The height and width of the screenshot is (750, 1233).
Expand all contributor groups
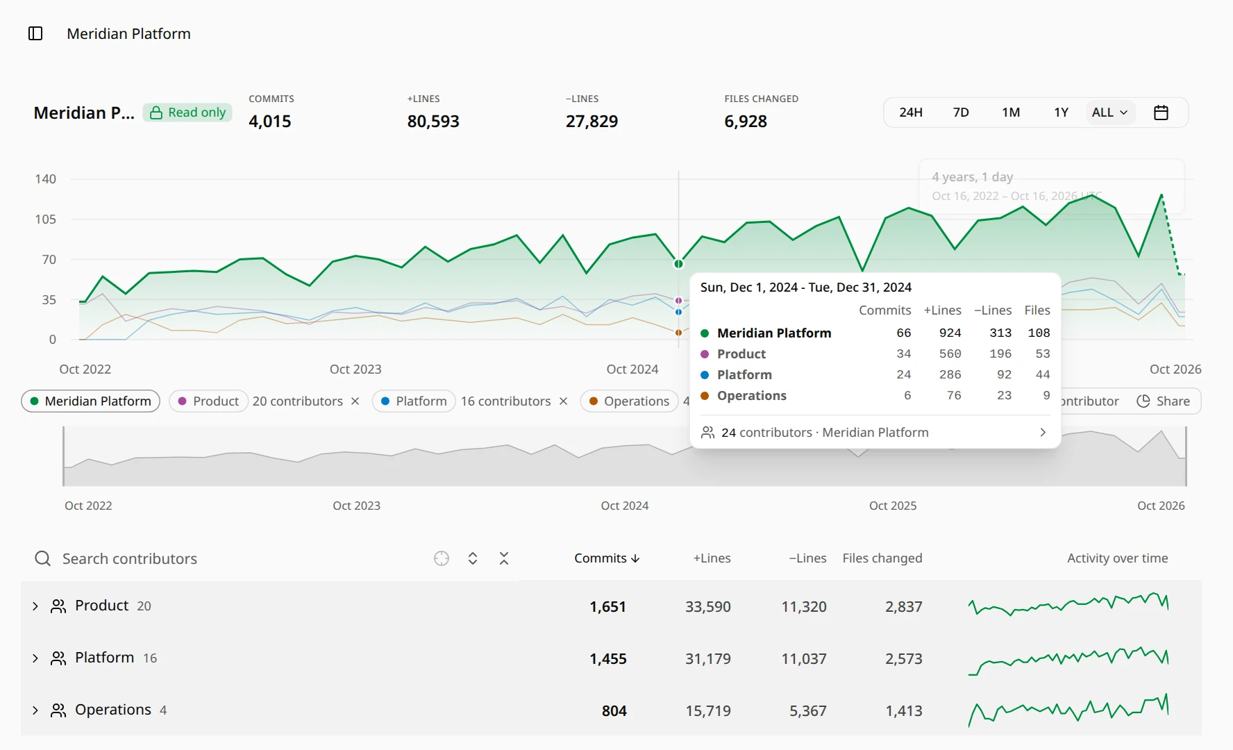[x=473, y=558]
